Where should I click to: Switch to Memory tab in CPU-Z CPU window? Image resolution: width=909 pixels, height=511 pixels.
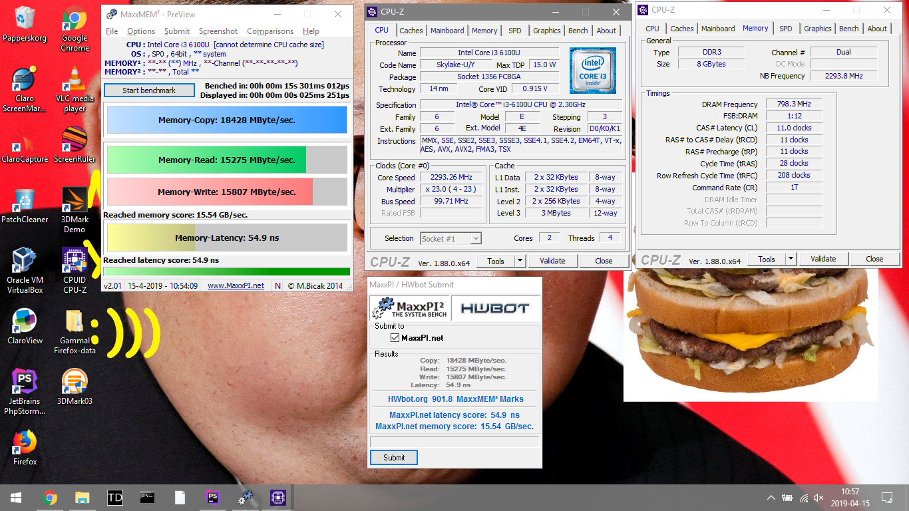click(484, 31)
